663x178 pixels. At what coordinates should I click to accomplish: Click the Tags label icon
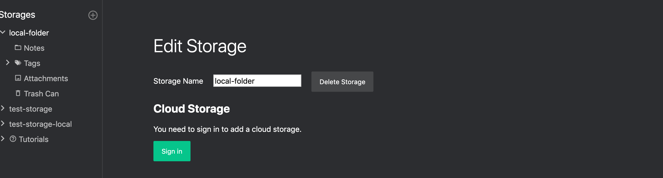point(18,63)
